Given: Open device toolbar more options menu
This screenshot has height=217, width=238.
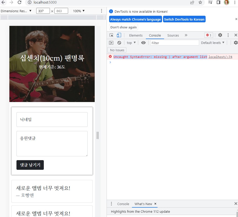Looking at the screenshot, I should click(x=102, y=11).
